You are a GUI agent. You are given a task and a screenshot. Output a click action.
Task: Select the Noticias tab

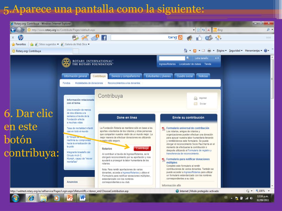tap(203, 76)
